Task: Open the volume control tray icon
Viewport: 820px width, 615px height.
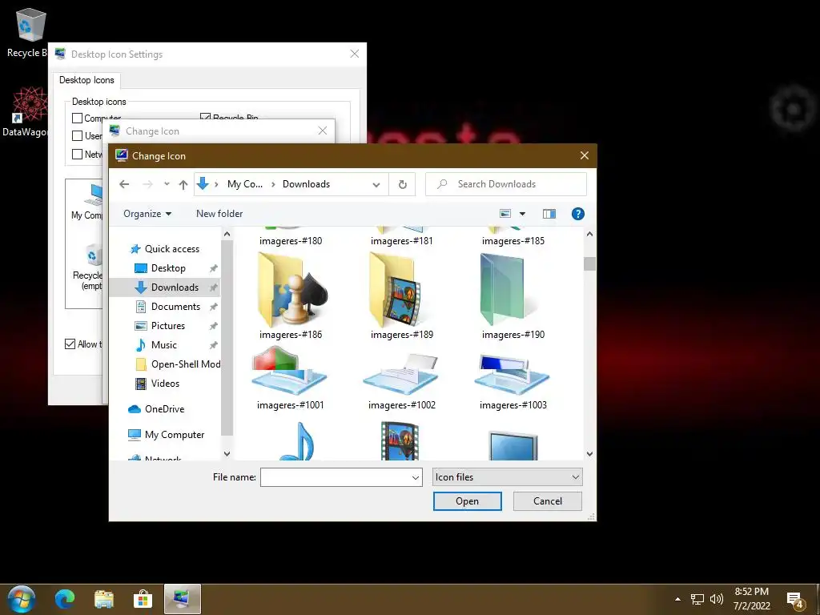Action: point(717,599)
